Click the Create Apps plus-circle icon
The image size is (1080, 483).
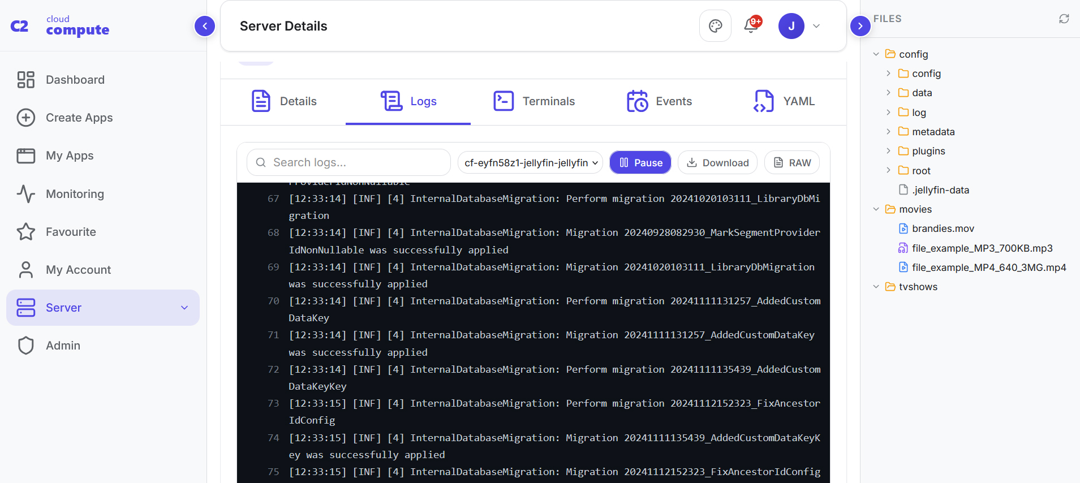coord(26,118)
